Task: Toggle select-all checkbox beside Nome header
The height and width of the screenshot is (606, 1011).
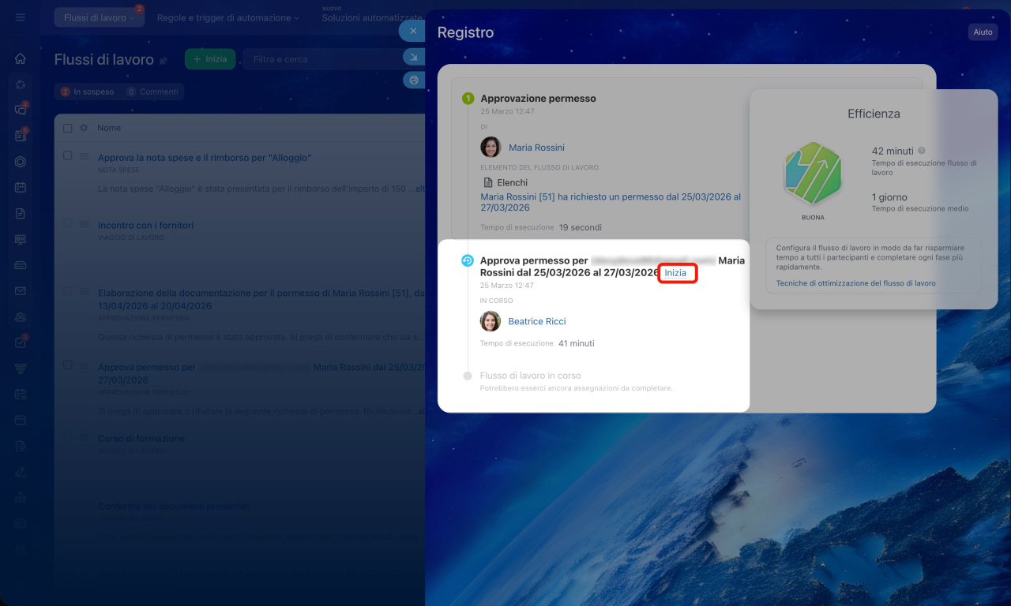Action: (x=68, y=128)
